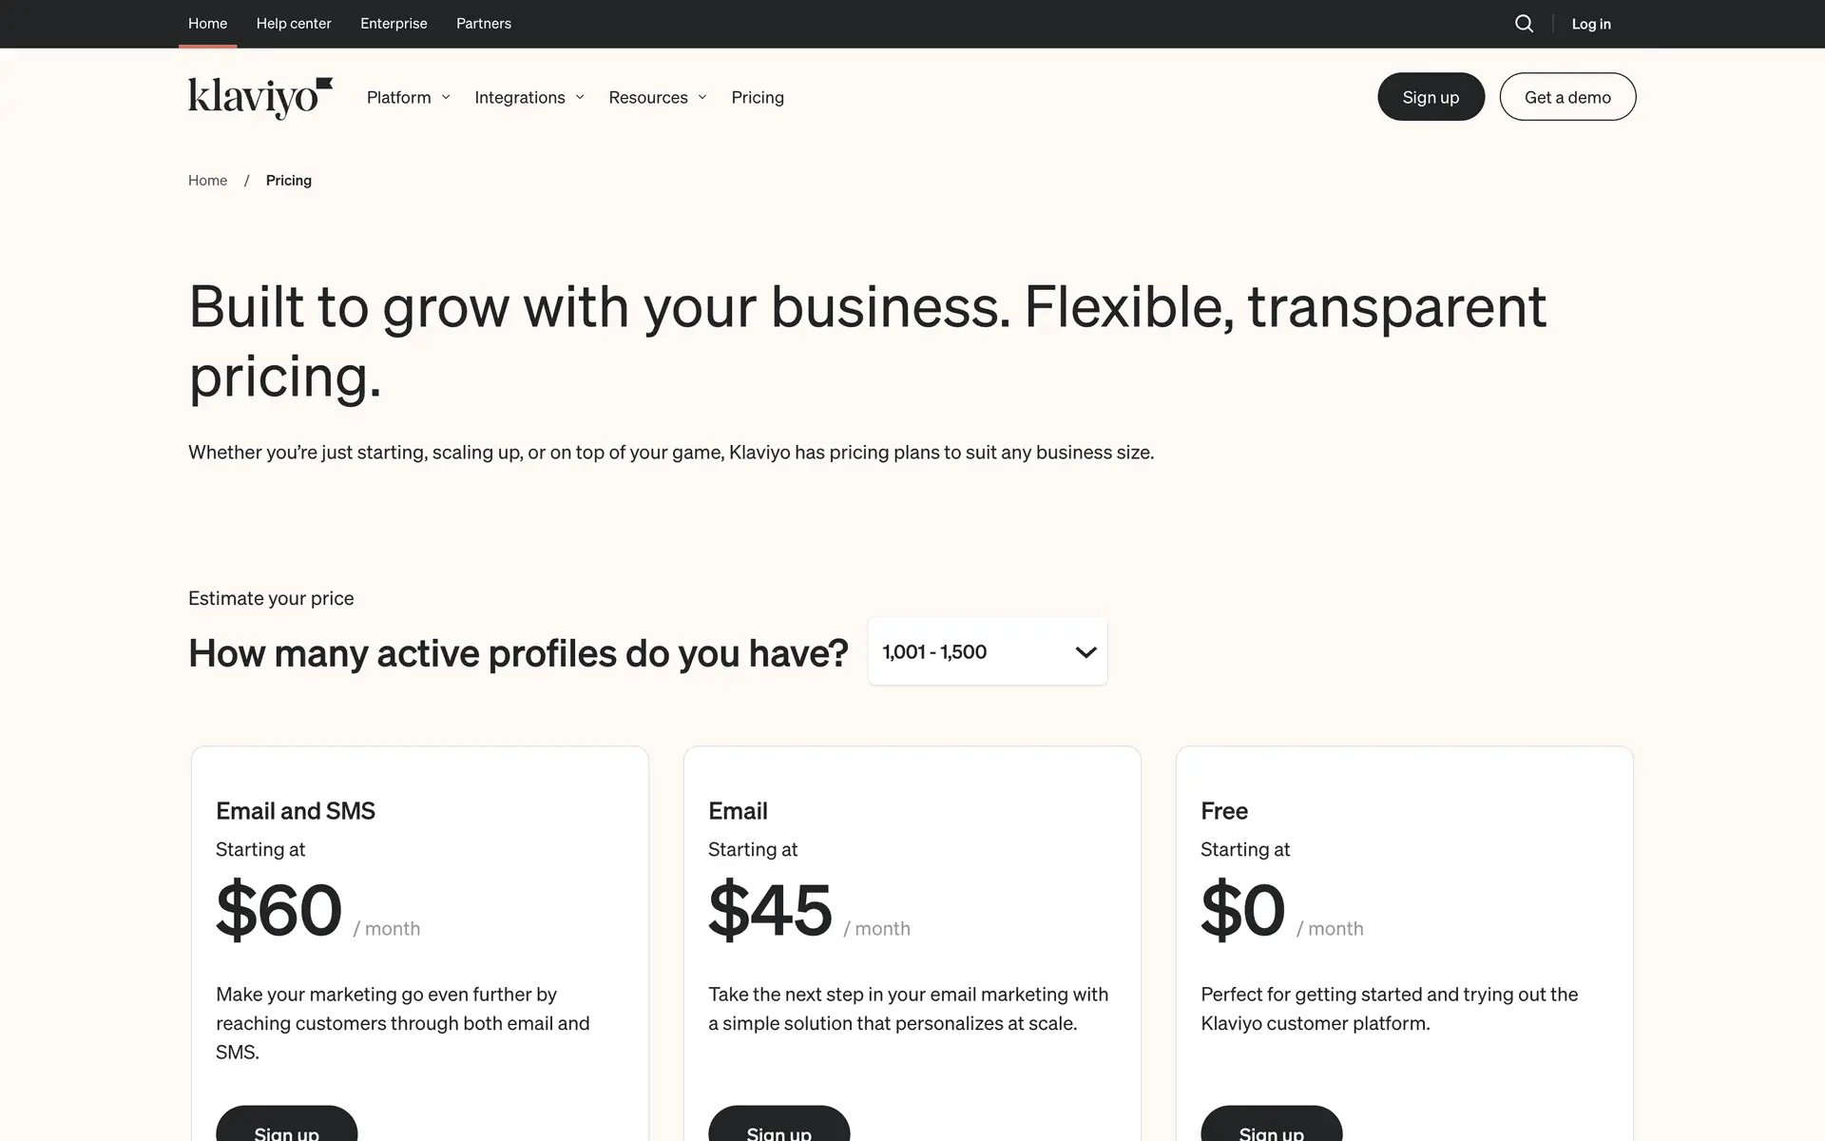
Task: Select the Home tab in top bar
Action: [207, 24]
